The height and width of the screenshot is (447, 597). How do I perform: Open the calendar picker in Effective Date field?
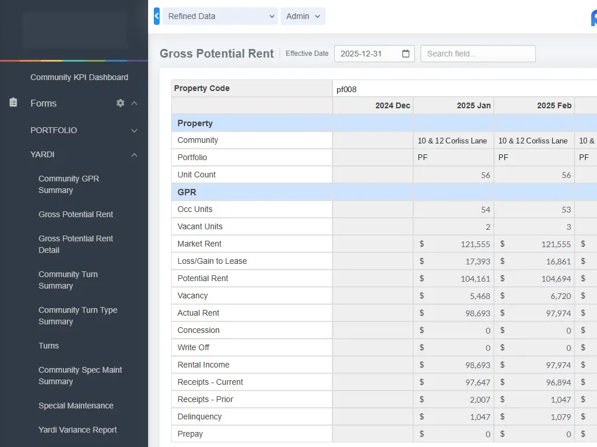pos(406,54)
